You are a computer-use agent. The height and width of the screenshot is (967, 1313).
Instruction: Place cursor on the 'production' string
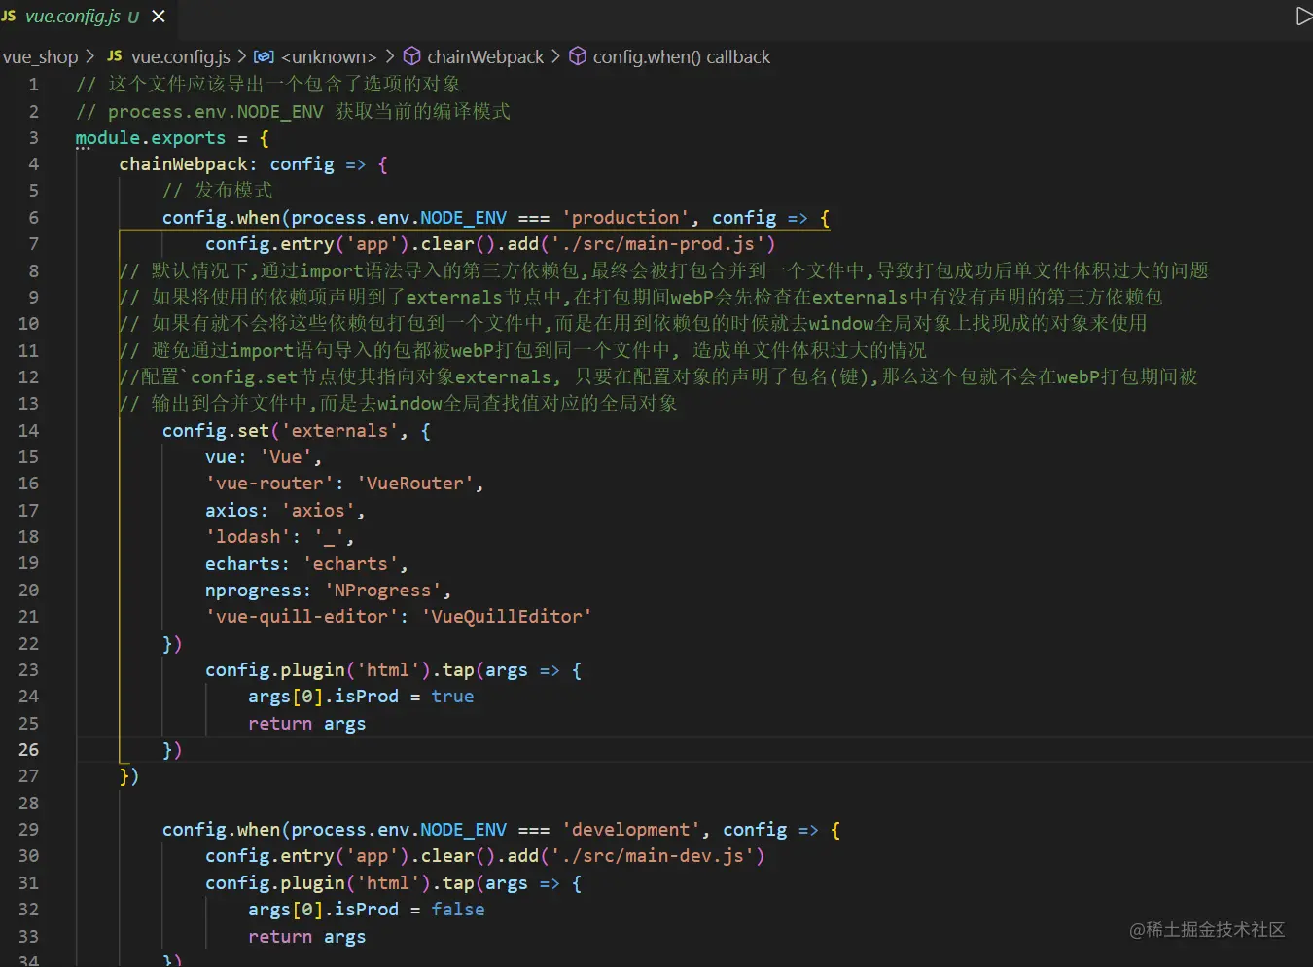(624, 217)
